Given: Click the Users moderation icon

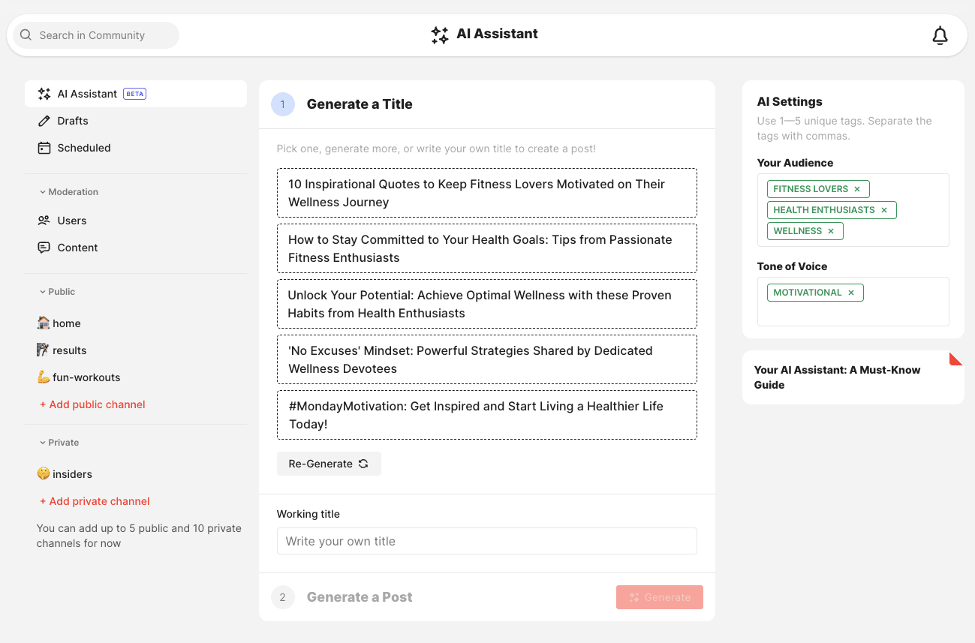Looking at the screenshot, I should 44,220.
